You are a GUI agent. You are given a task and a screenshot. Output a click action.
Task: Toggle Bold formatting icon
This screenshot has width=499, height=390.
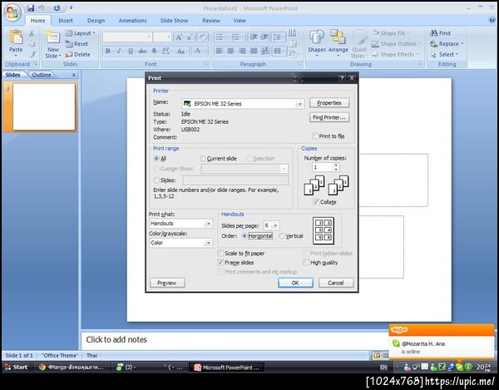coord(108,51)
